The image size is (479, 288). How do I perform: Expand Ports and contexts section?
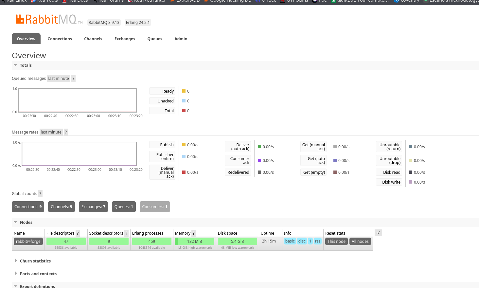38,274
